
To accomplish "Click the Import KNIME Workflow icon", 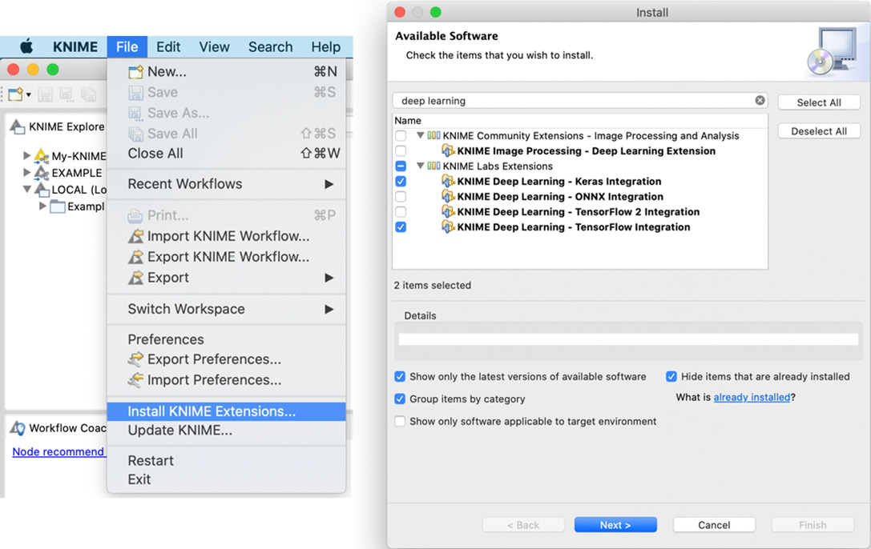I will point(135,236).
